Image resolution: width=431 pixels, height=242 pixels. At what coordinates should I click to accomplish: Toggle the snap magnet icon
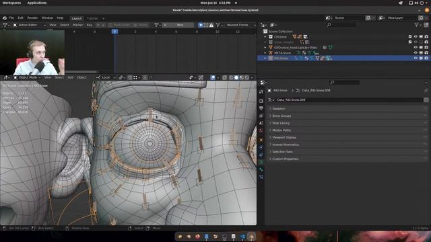pyautogui.click(x=130, y=78)
